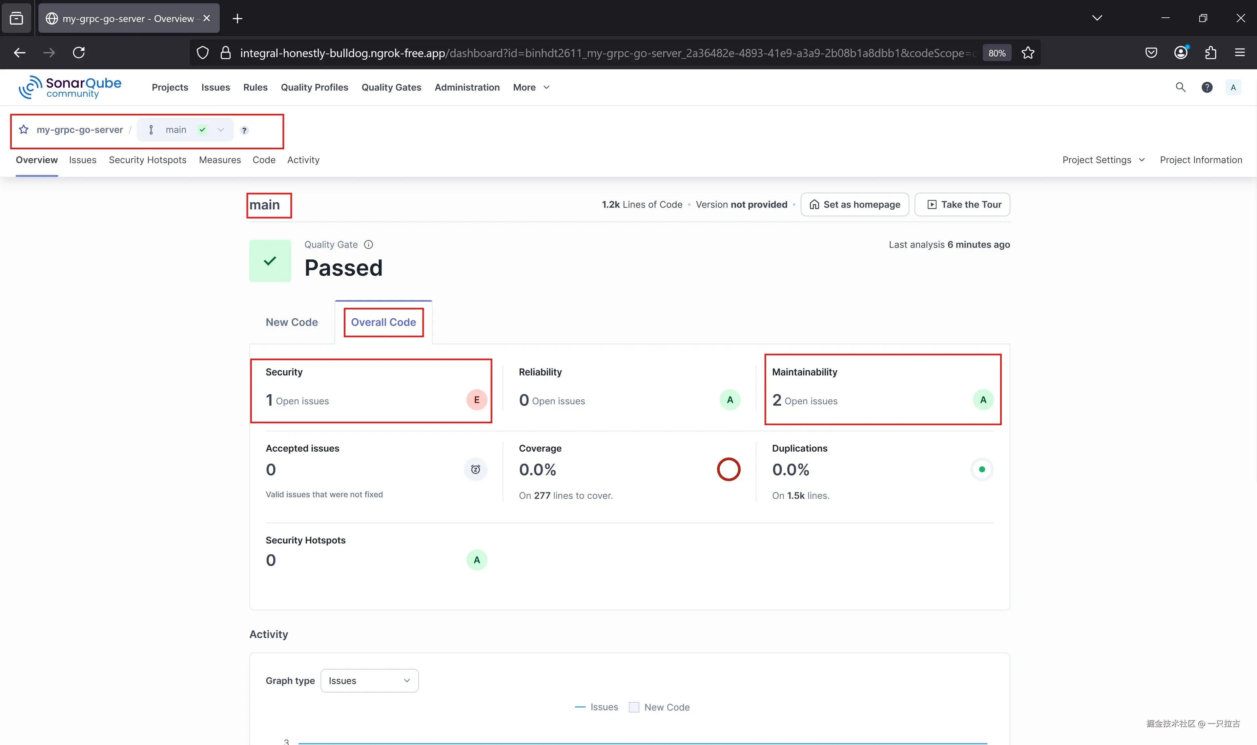The height and width of the screenshot is (745, 1257).
Task: Click the help question mark icon
Action: click(1207, 87)
